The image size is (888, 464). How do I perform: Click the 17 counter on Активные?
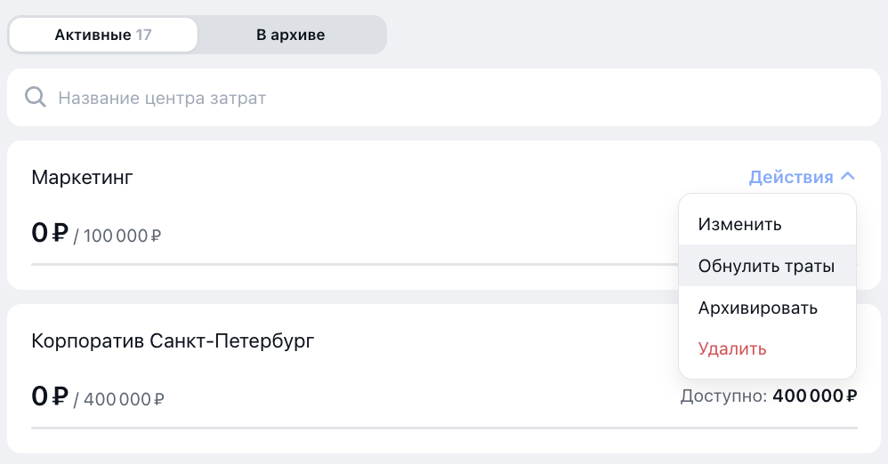(143, 36)
